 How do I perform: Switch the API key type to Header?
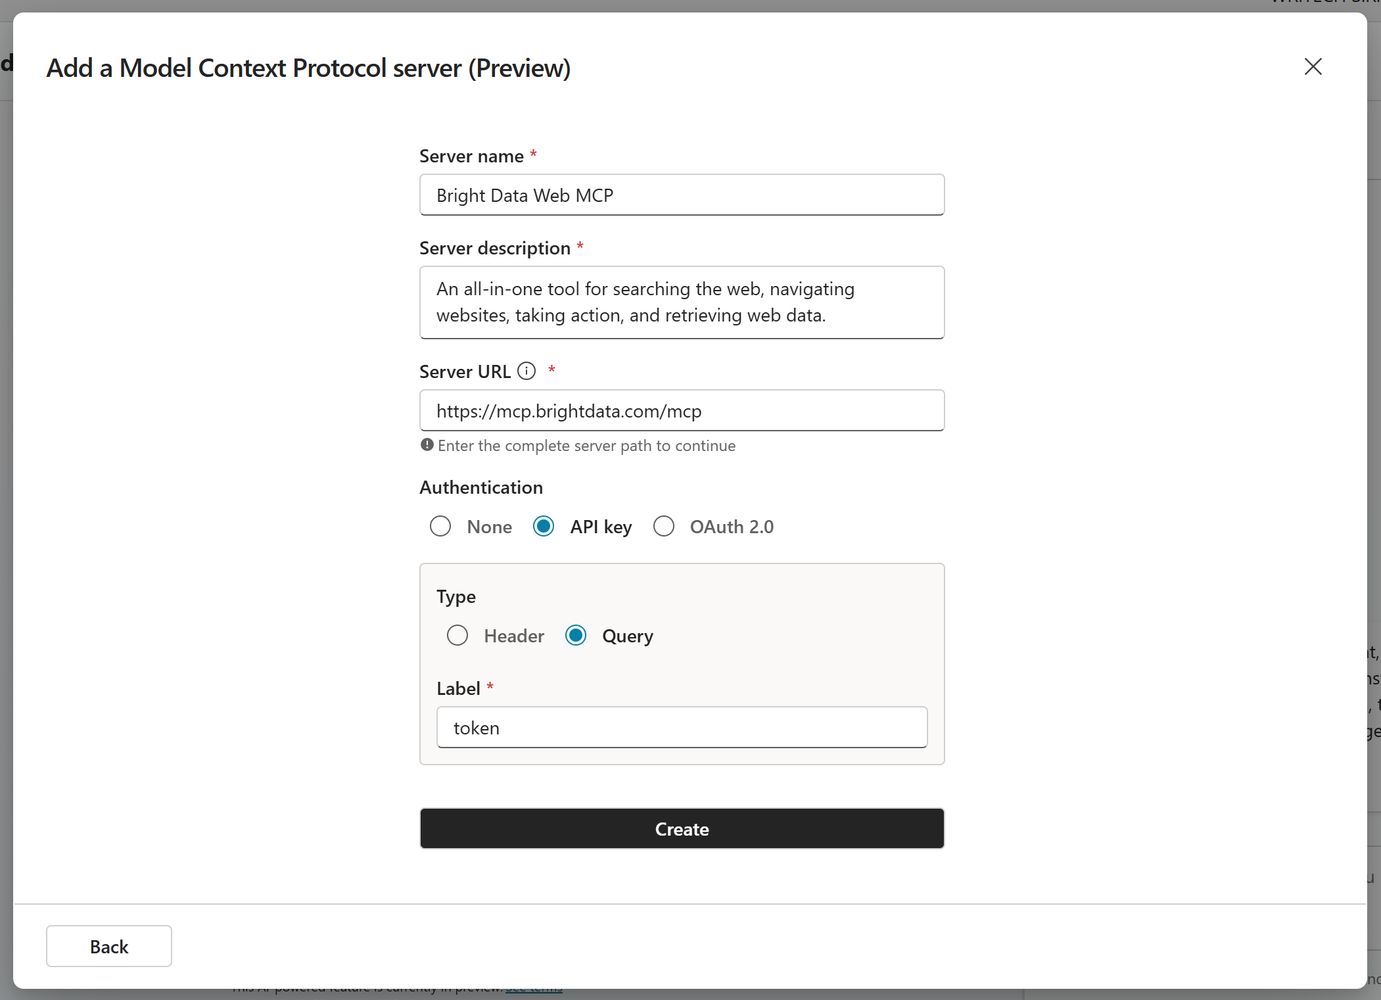[457, 635]
